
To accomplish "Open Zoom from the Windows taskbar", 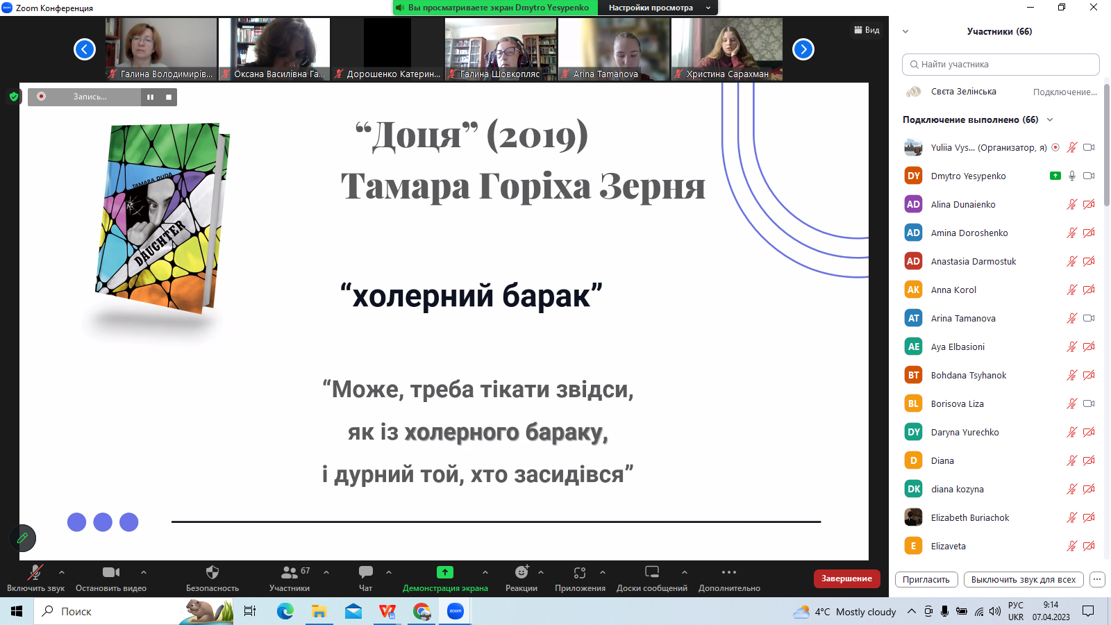I will (456, 612).
